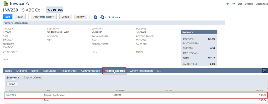This screenshot has height=104, width=268.
Task: Open the Customize link
Action: coord(262,4)
